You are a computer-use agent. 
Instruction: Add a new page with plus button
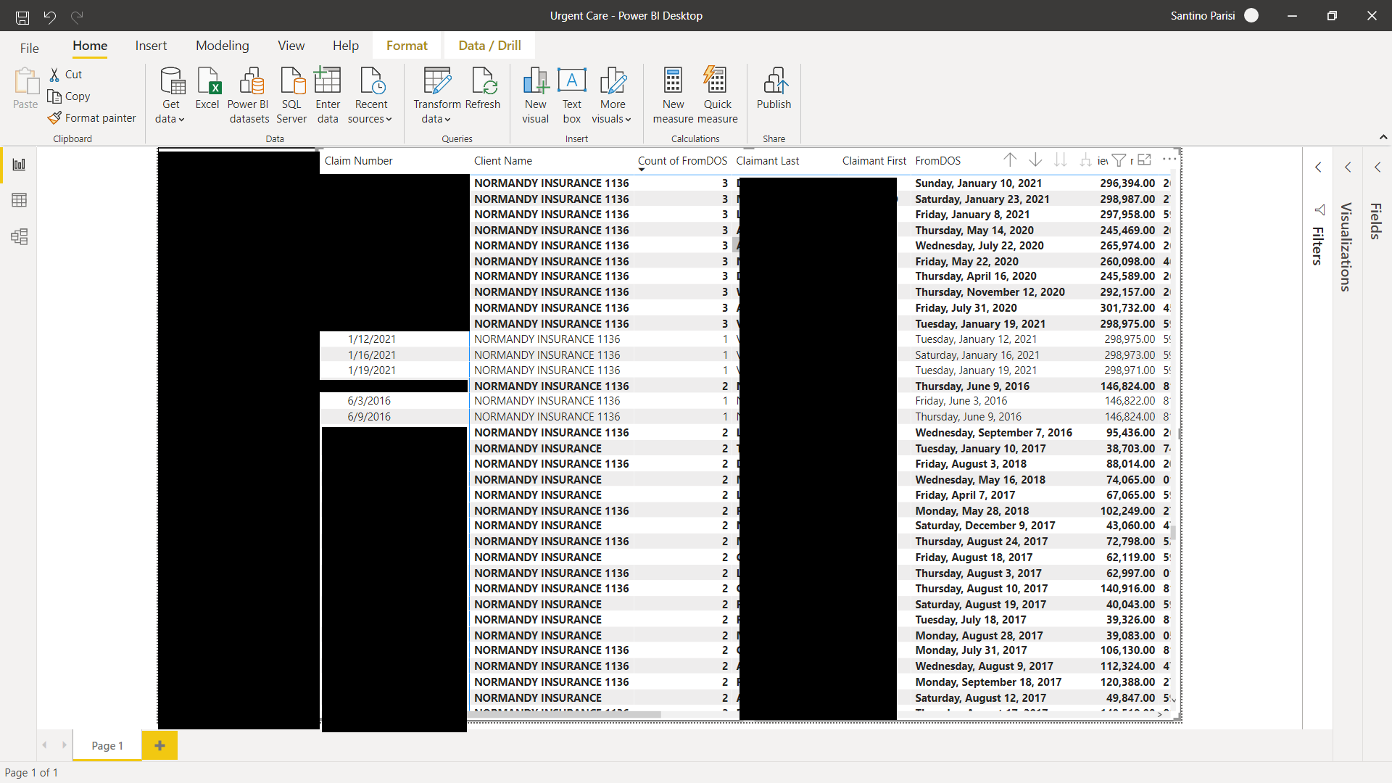[159, 745]
